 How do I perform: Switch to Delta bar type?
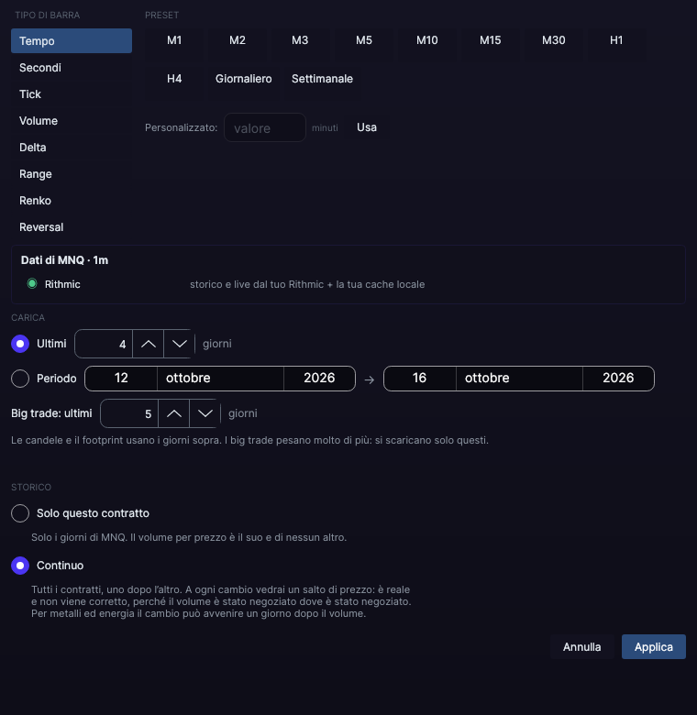(x=72, y=148)
